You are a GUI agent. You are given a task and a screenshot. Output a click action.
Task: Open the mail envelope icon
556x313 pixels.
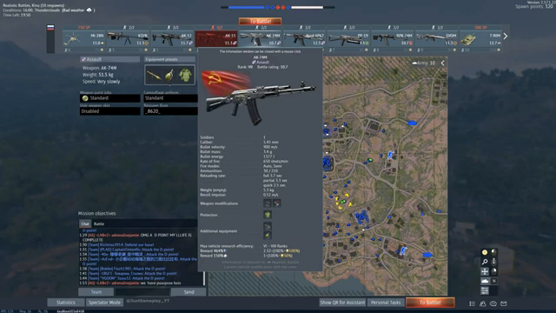click(504, 303)
